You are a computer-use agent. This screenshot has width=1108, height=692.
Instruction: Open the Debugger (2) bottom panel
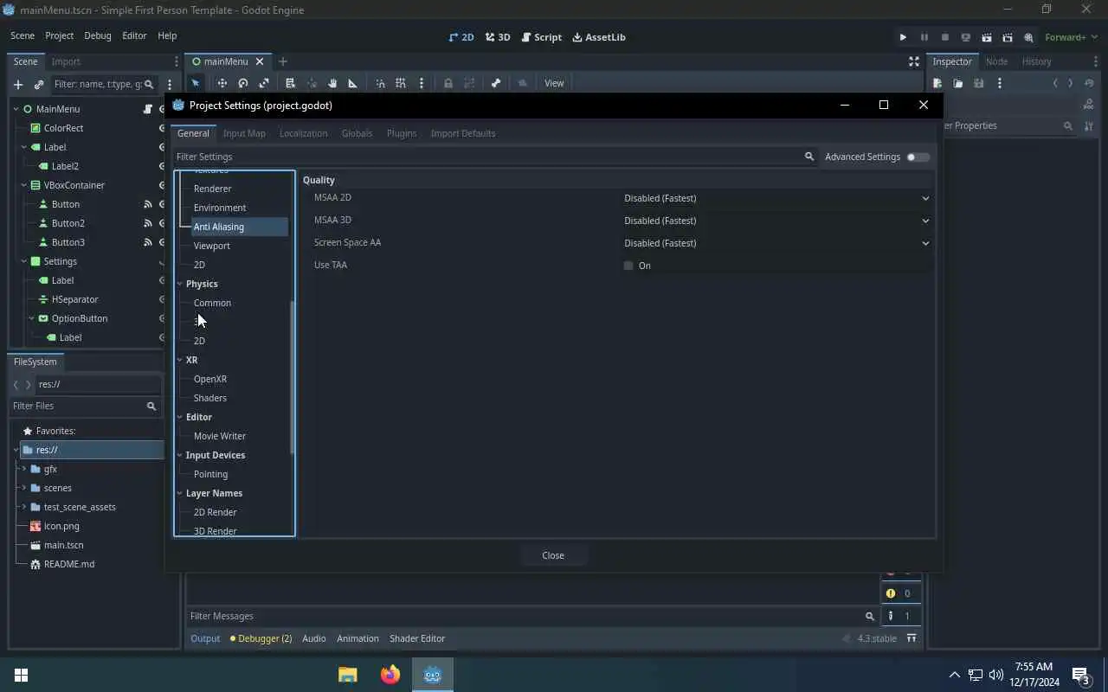(x=261, y=638)
